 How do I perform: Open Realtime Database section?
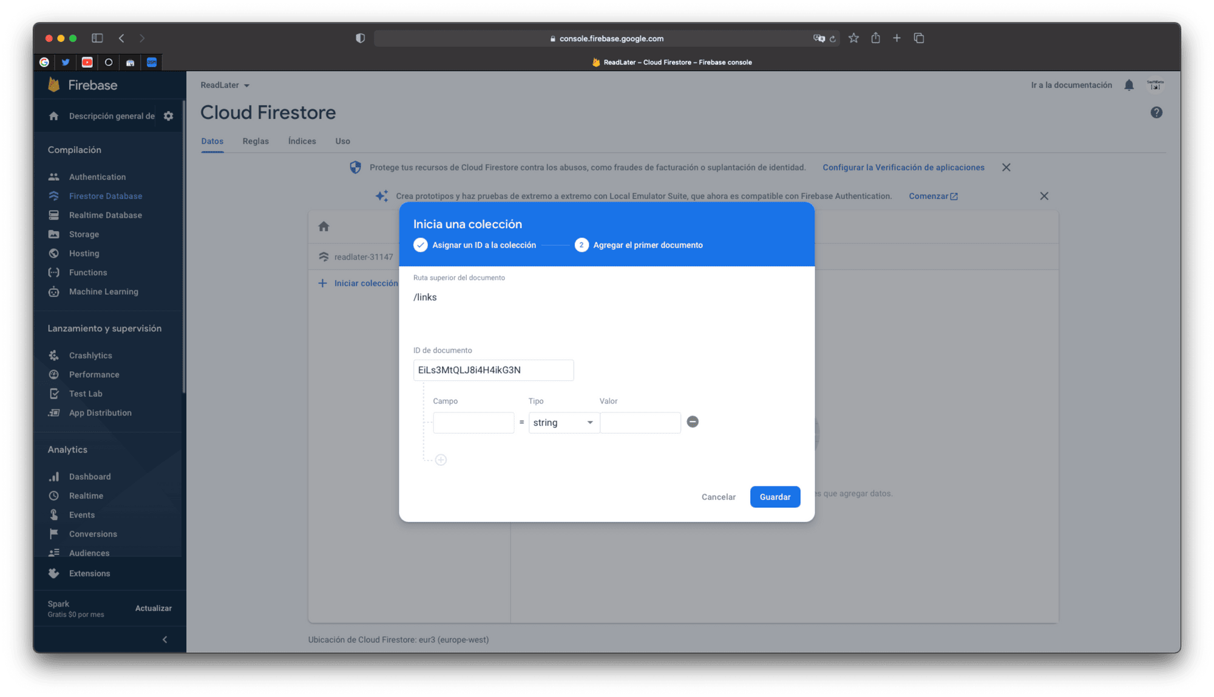[105, 215]
